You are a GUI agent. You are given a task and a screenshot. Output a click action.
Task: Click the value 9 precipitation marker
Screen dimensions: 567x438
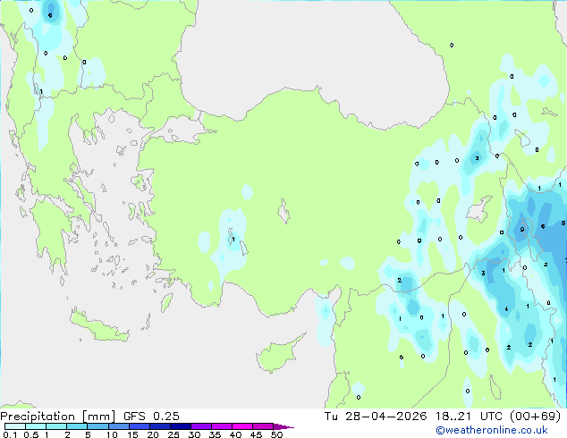(521, 230)
